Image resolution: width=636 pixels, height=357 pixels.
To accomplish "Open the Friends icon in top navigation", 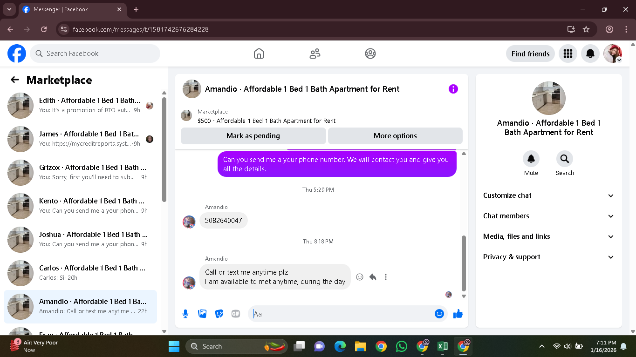I will [315, 54].
